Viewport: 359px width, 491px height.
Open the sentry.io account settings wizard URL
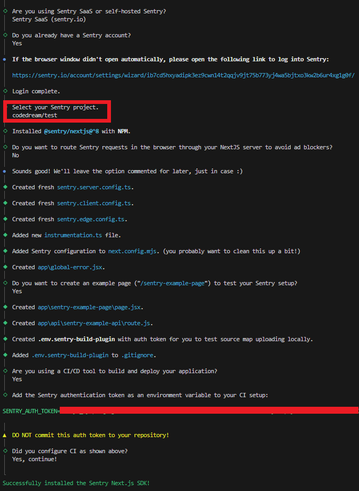point(184,75)
